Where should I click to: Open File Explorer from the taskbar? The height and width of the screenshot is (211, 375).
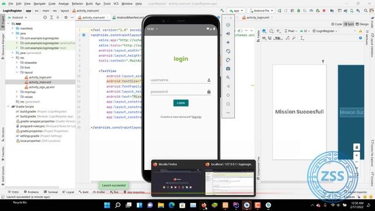tap(161, 205)
